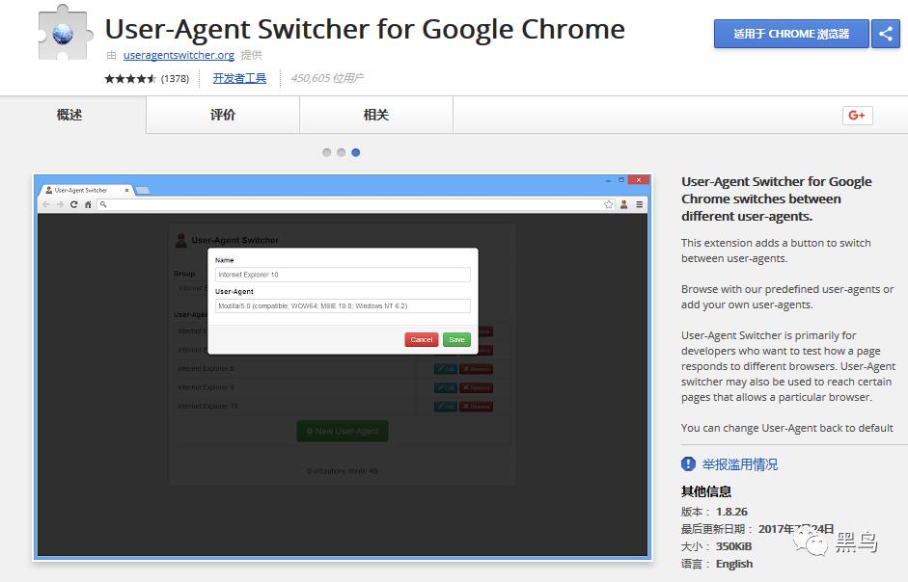Click the extension title heading
This screenshot has width=908, height=582.
(365, 29)
